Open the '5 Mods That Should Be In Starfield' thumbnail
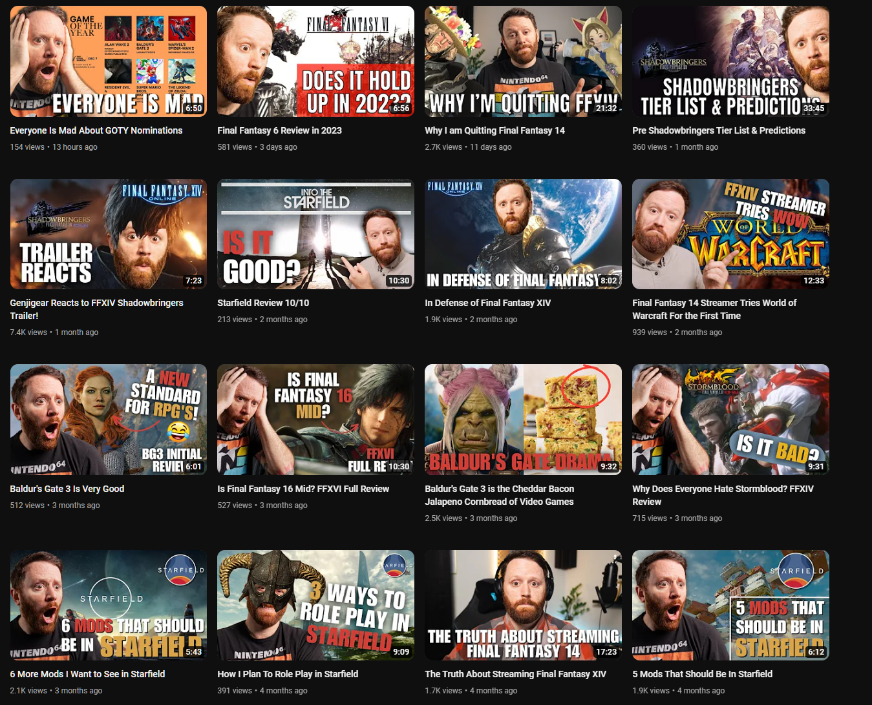The image size is (872, 705). [x=730, y=605]
